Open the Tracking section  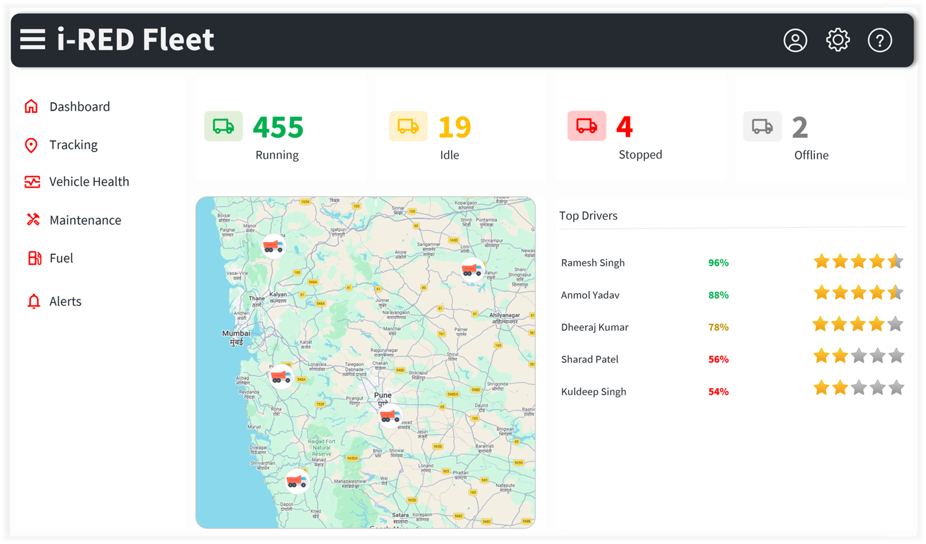[73, 145]
